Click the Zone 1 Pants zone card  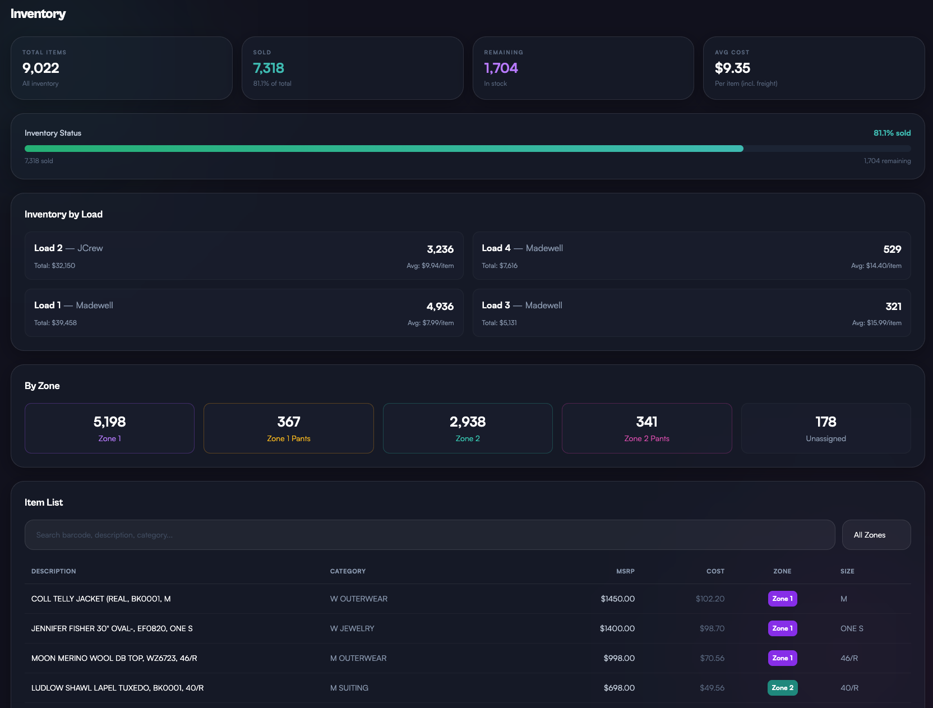[x=288, y=428]
